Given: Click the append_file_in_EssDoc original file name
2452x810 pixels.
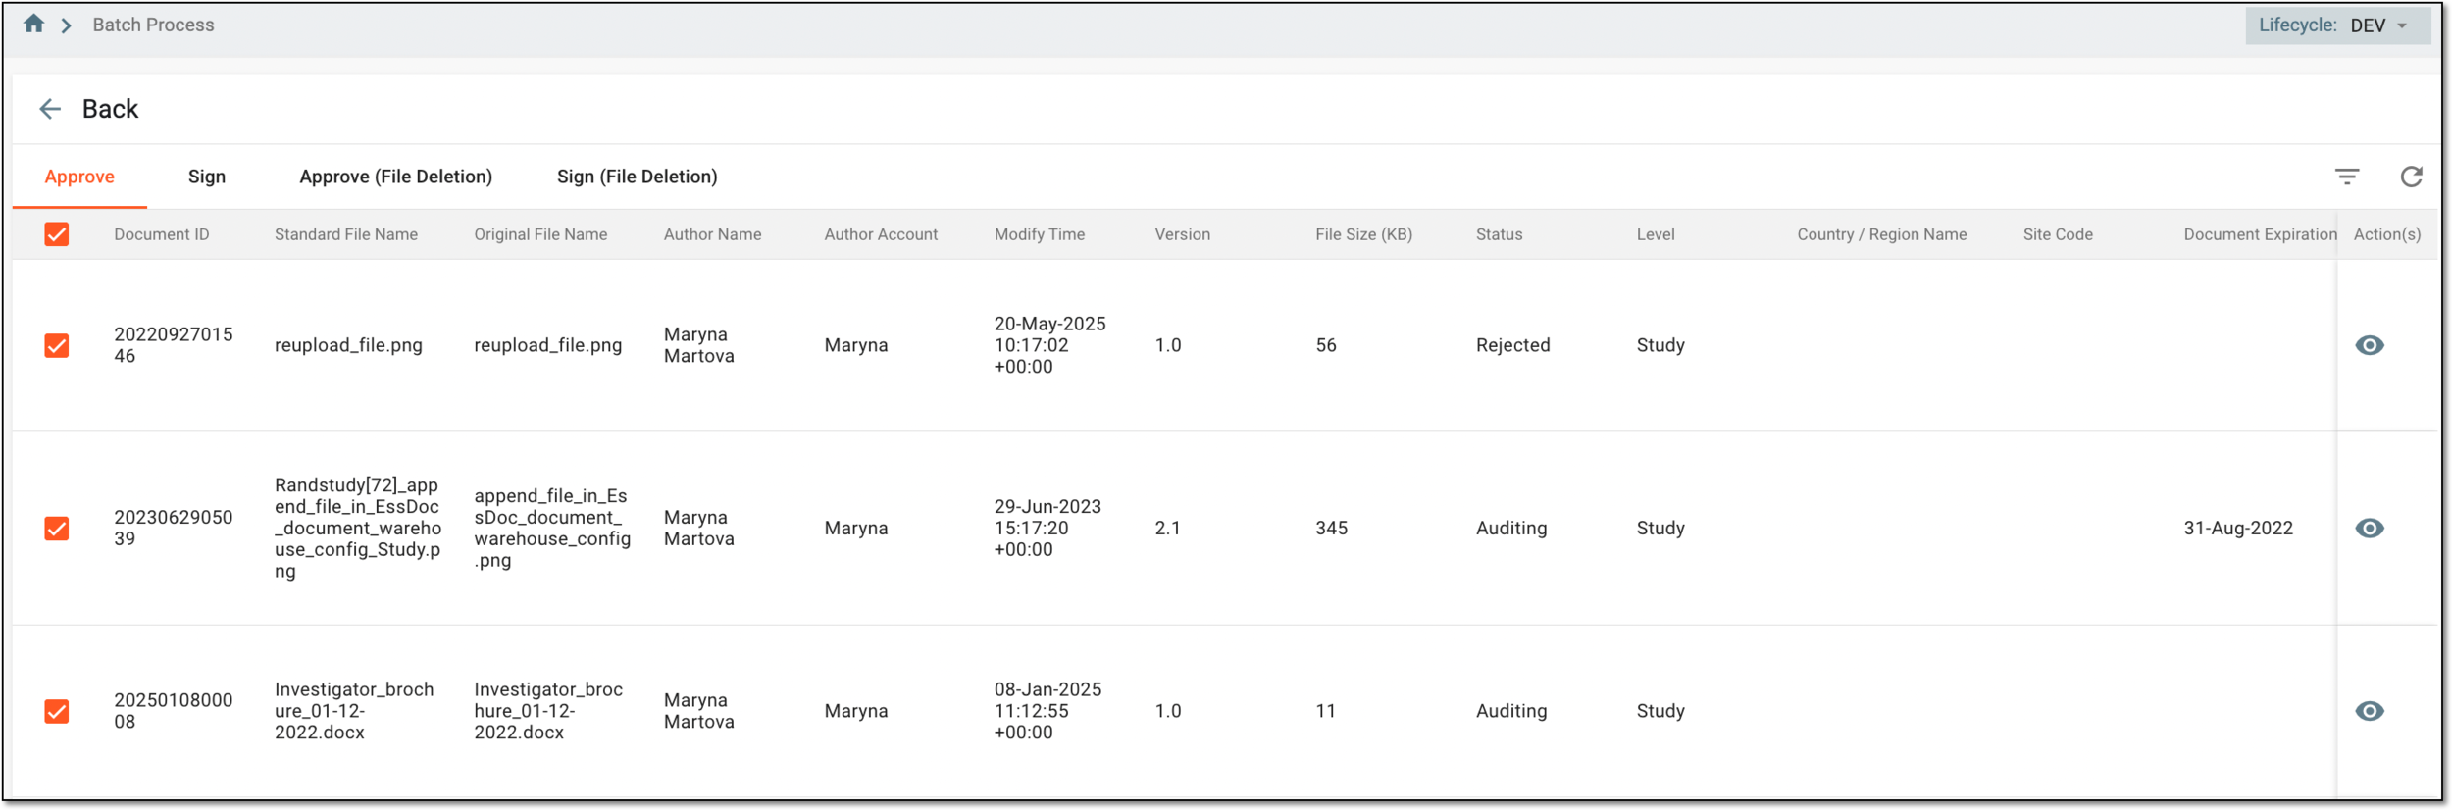Looking at the screenshot, I should pos(552,528).
